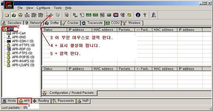213x111 pixels.
Task: Click the Lost packets: 0% status text
Action: tap(14, 108)
